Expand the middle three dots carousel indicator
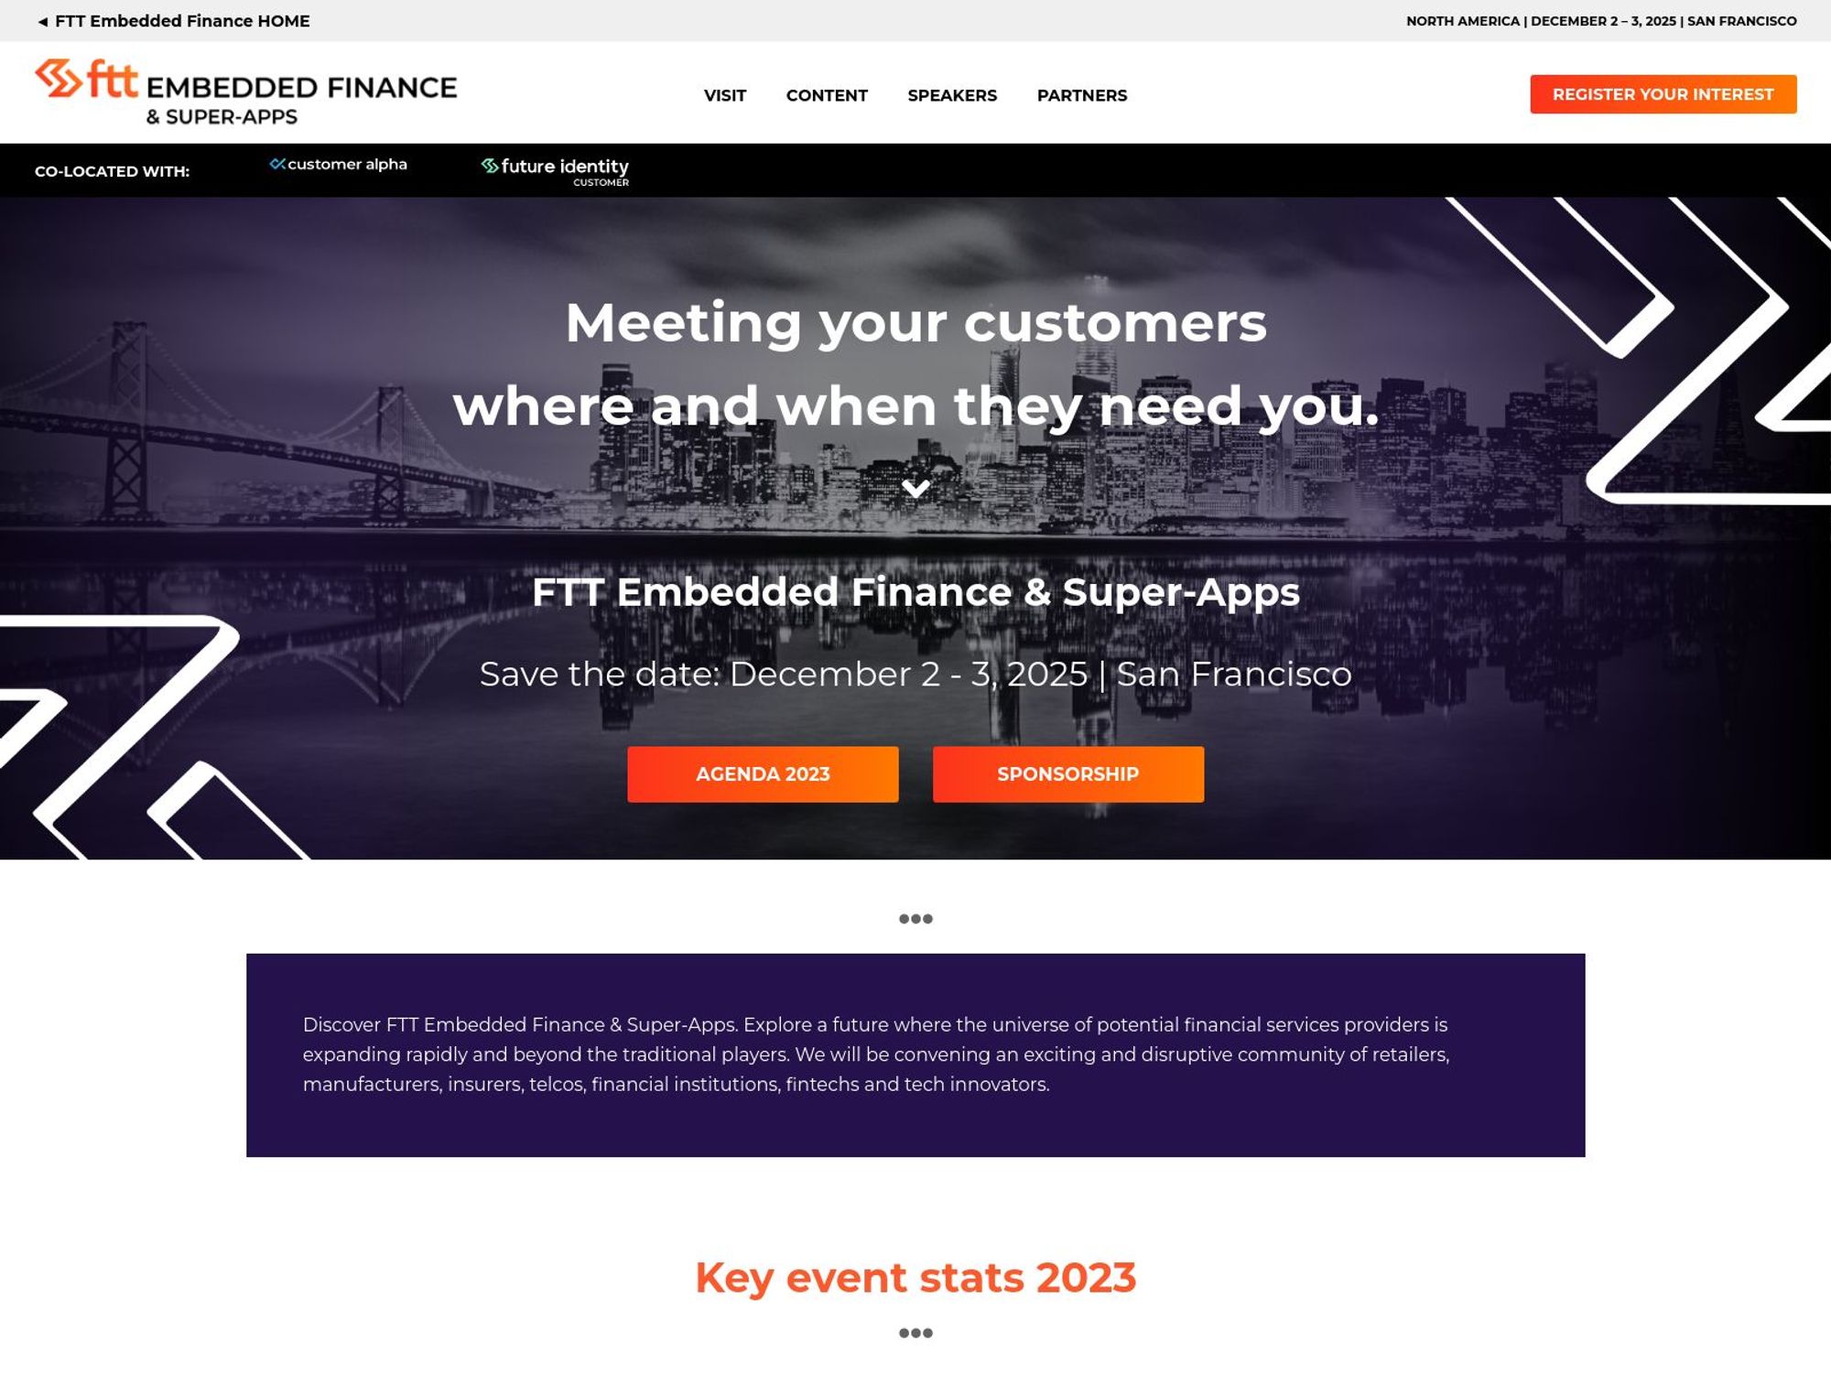Screen dimensions: 1831x1373 tap(914, 919)
